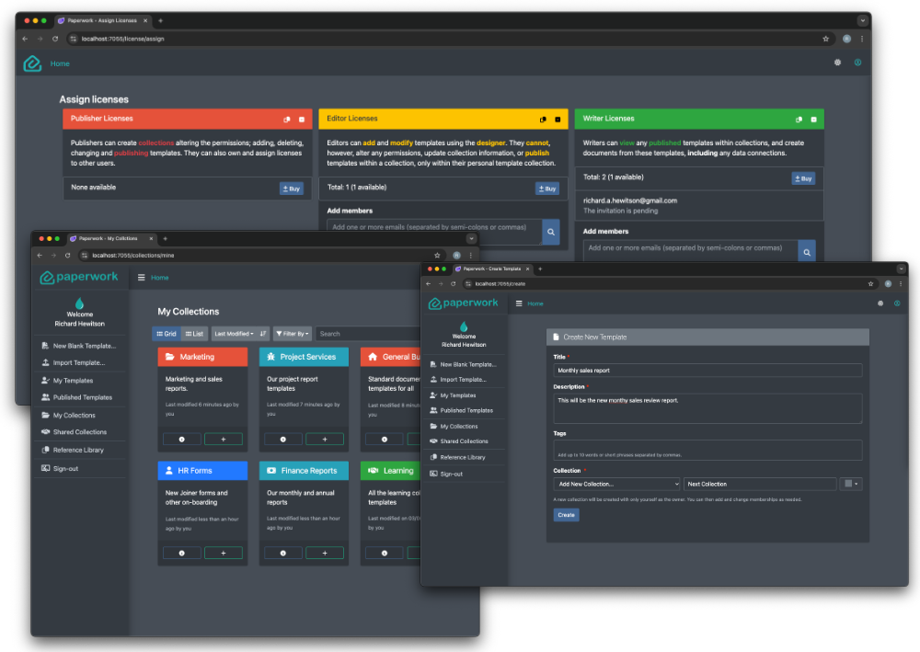This screenshot has height=652, width=920.
Task: Click info icon on Marketing collection card
Action: [182, 440]
